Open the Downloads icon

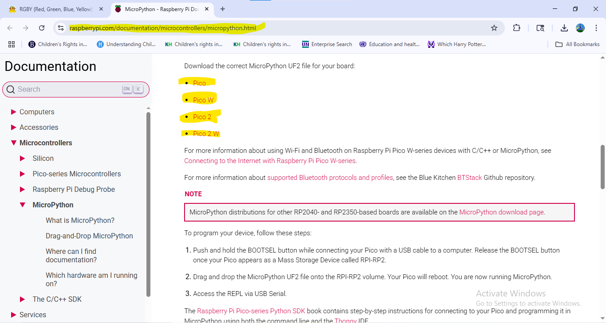[564, 28]
